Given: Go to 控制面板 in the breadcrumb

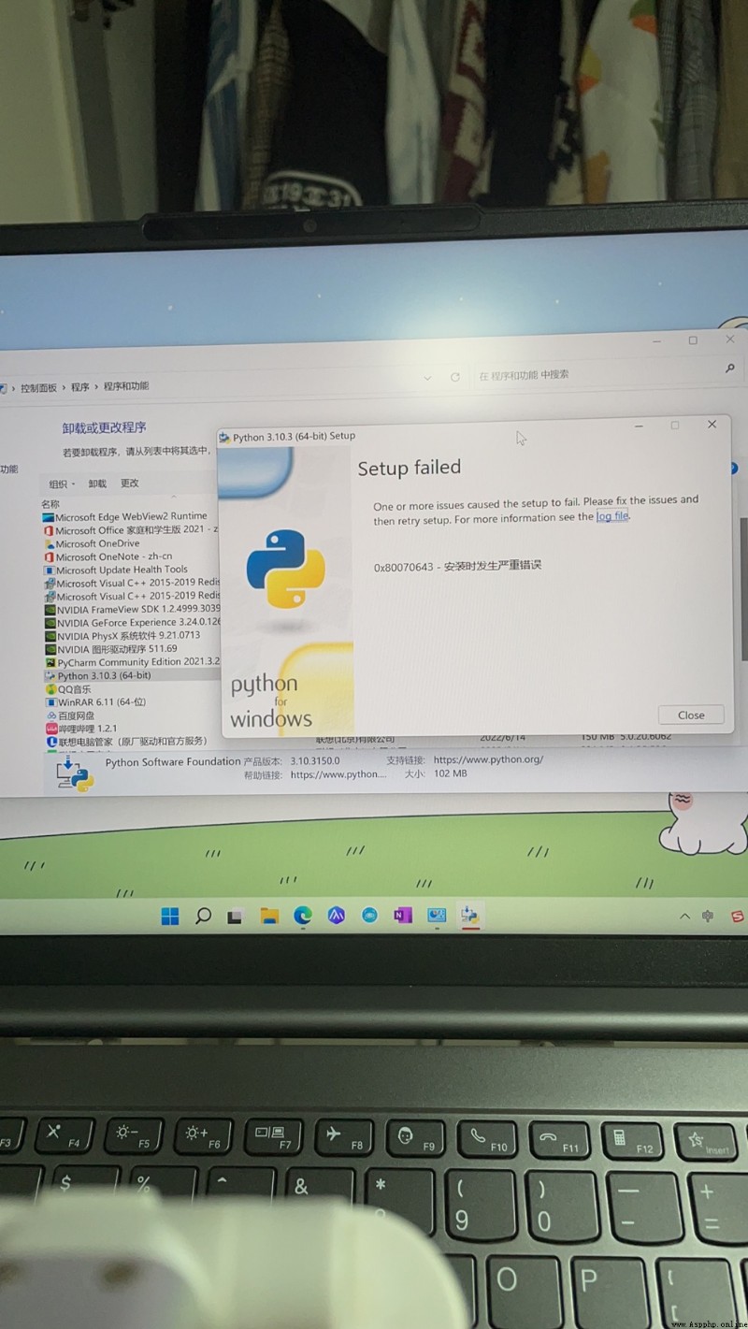Looking at the screenshot, I should [38, 387].
